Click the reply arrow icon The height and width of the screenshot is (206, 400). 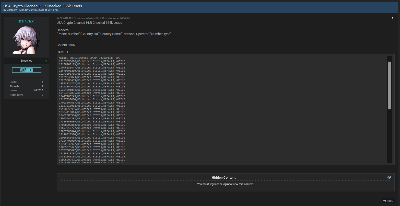pyautogui.click(x=385, y=201)
